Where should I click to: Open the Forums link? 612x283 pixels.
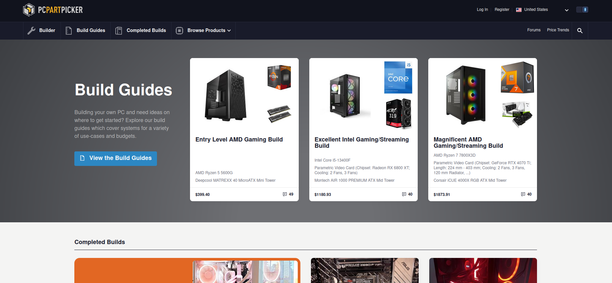click(x=534, y=30)
